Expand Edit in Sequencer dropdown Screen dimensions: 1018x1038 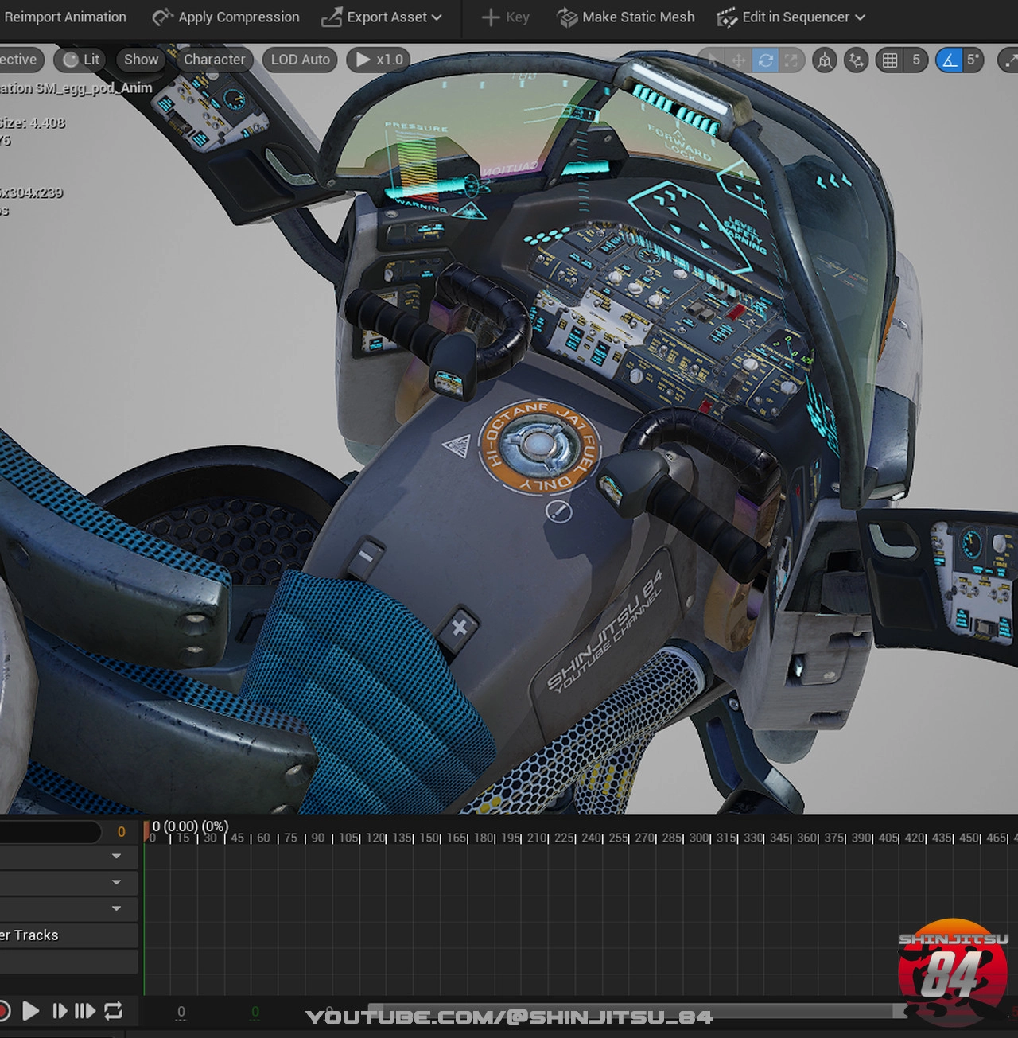point(791,17)
